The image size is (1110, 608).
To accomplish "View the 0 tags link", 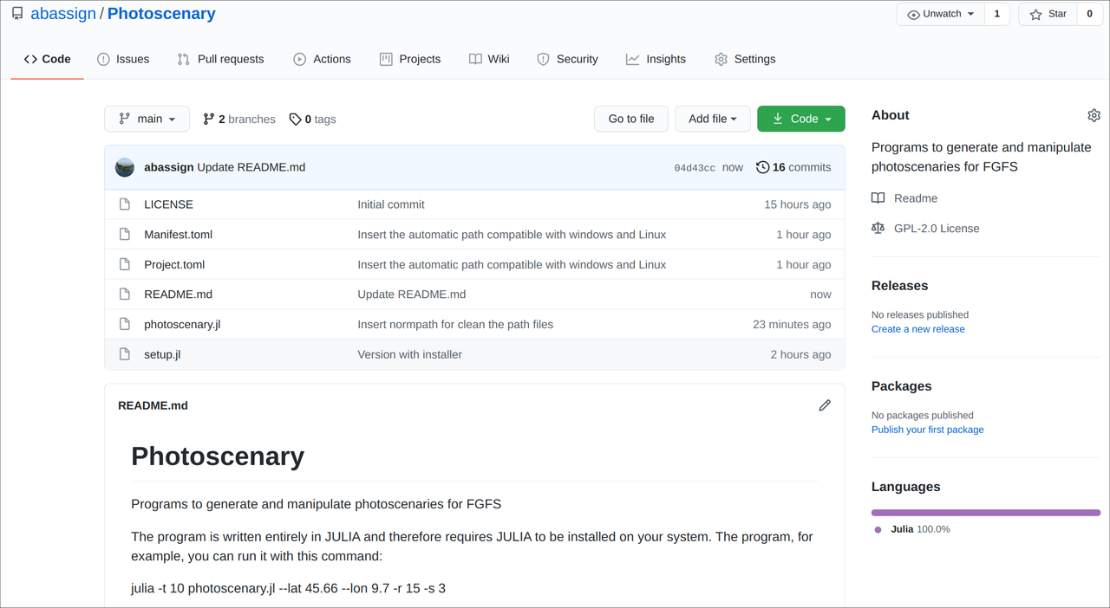I will tap(312, 120).
